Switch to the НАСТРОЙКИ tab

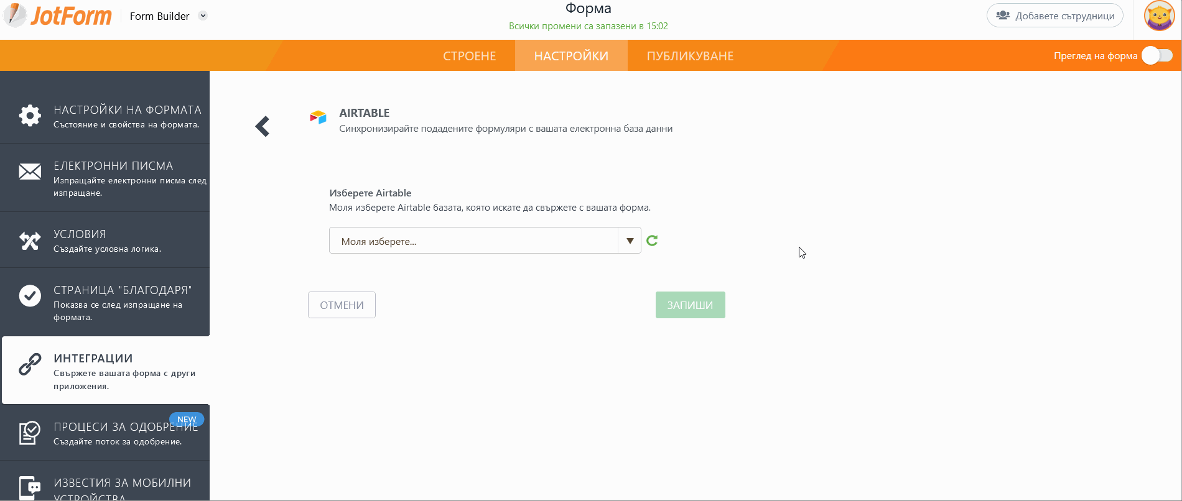[x=571, y=56]
